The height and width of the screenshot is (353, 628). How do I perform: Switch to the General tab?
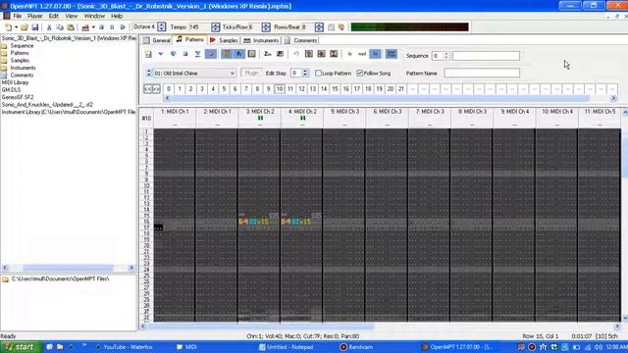click(157, 40)
